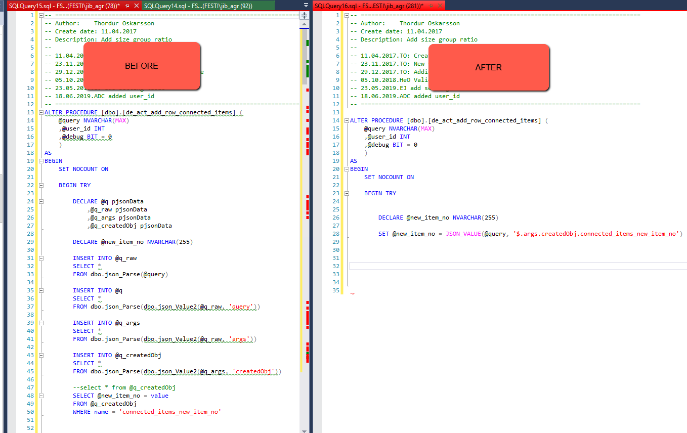Click the 'DECLARE @q pjsonData' line
The height and width of the screenshot is (433, 687).
point(108,201)
